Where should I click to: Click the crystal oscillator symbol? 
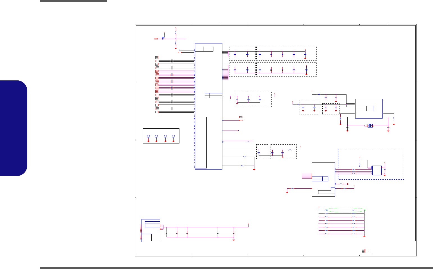pos(370,126)
